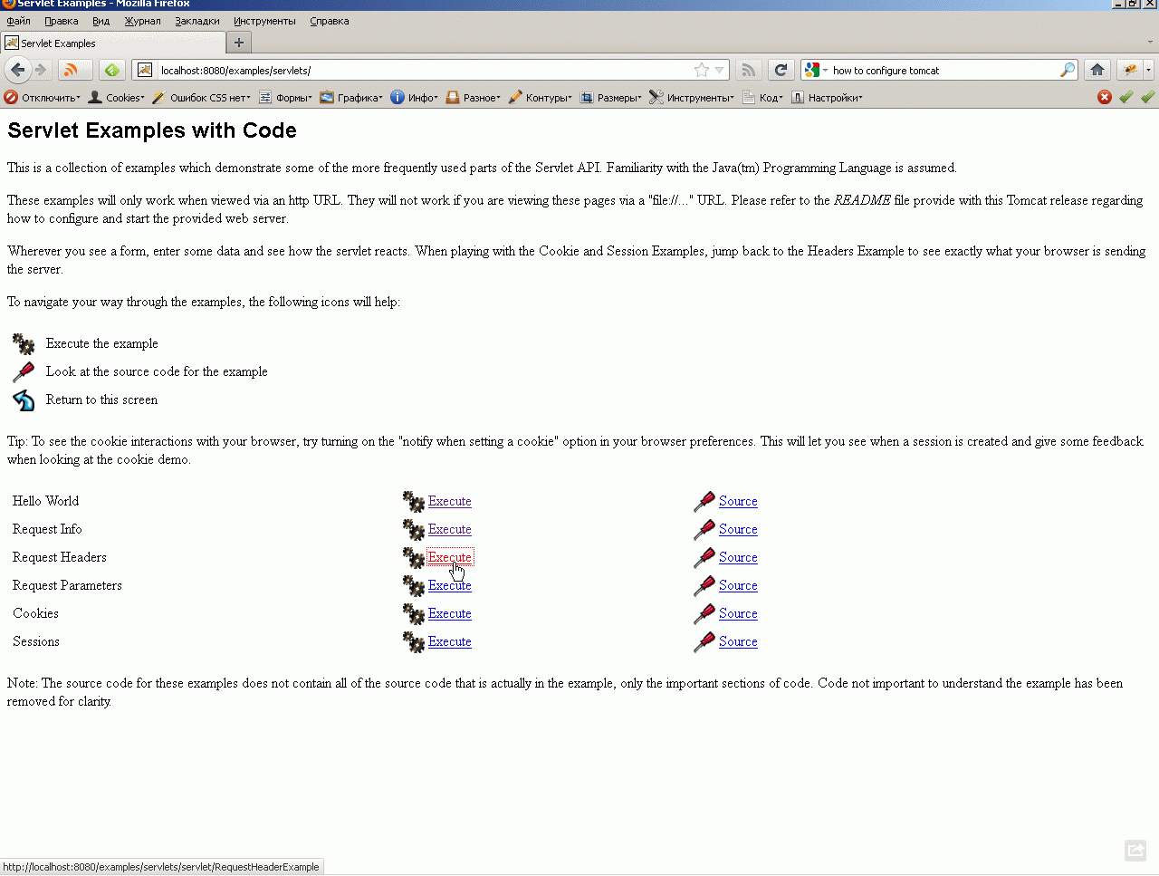Click the gears icon in Sessions row

click(x=414, y=642)
